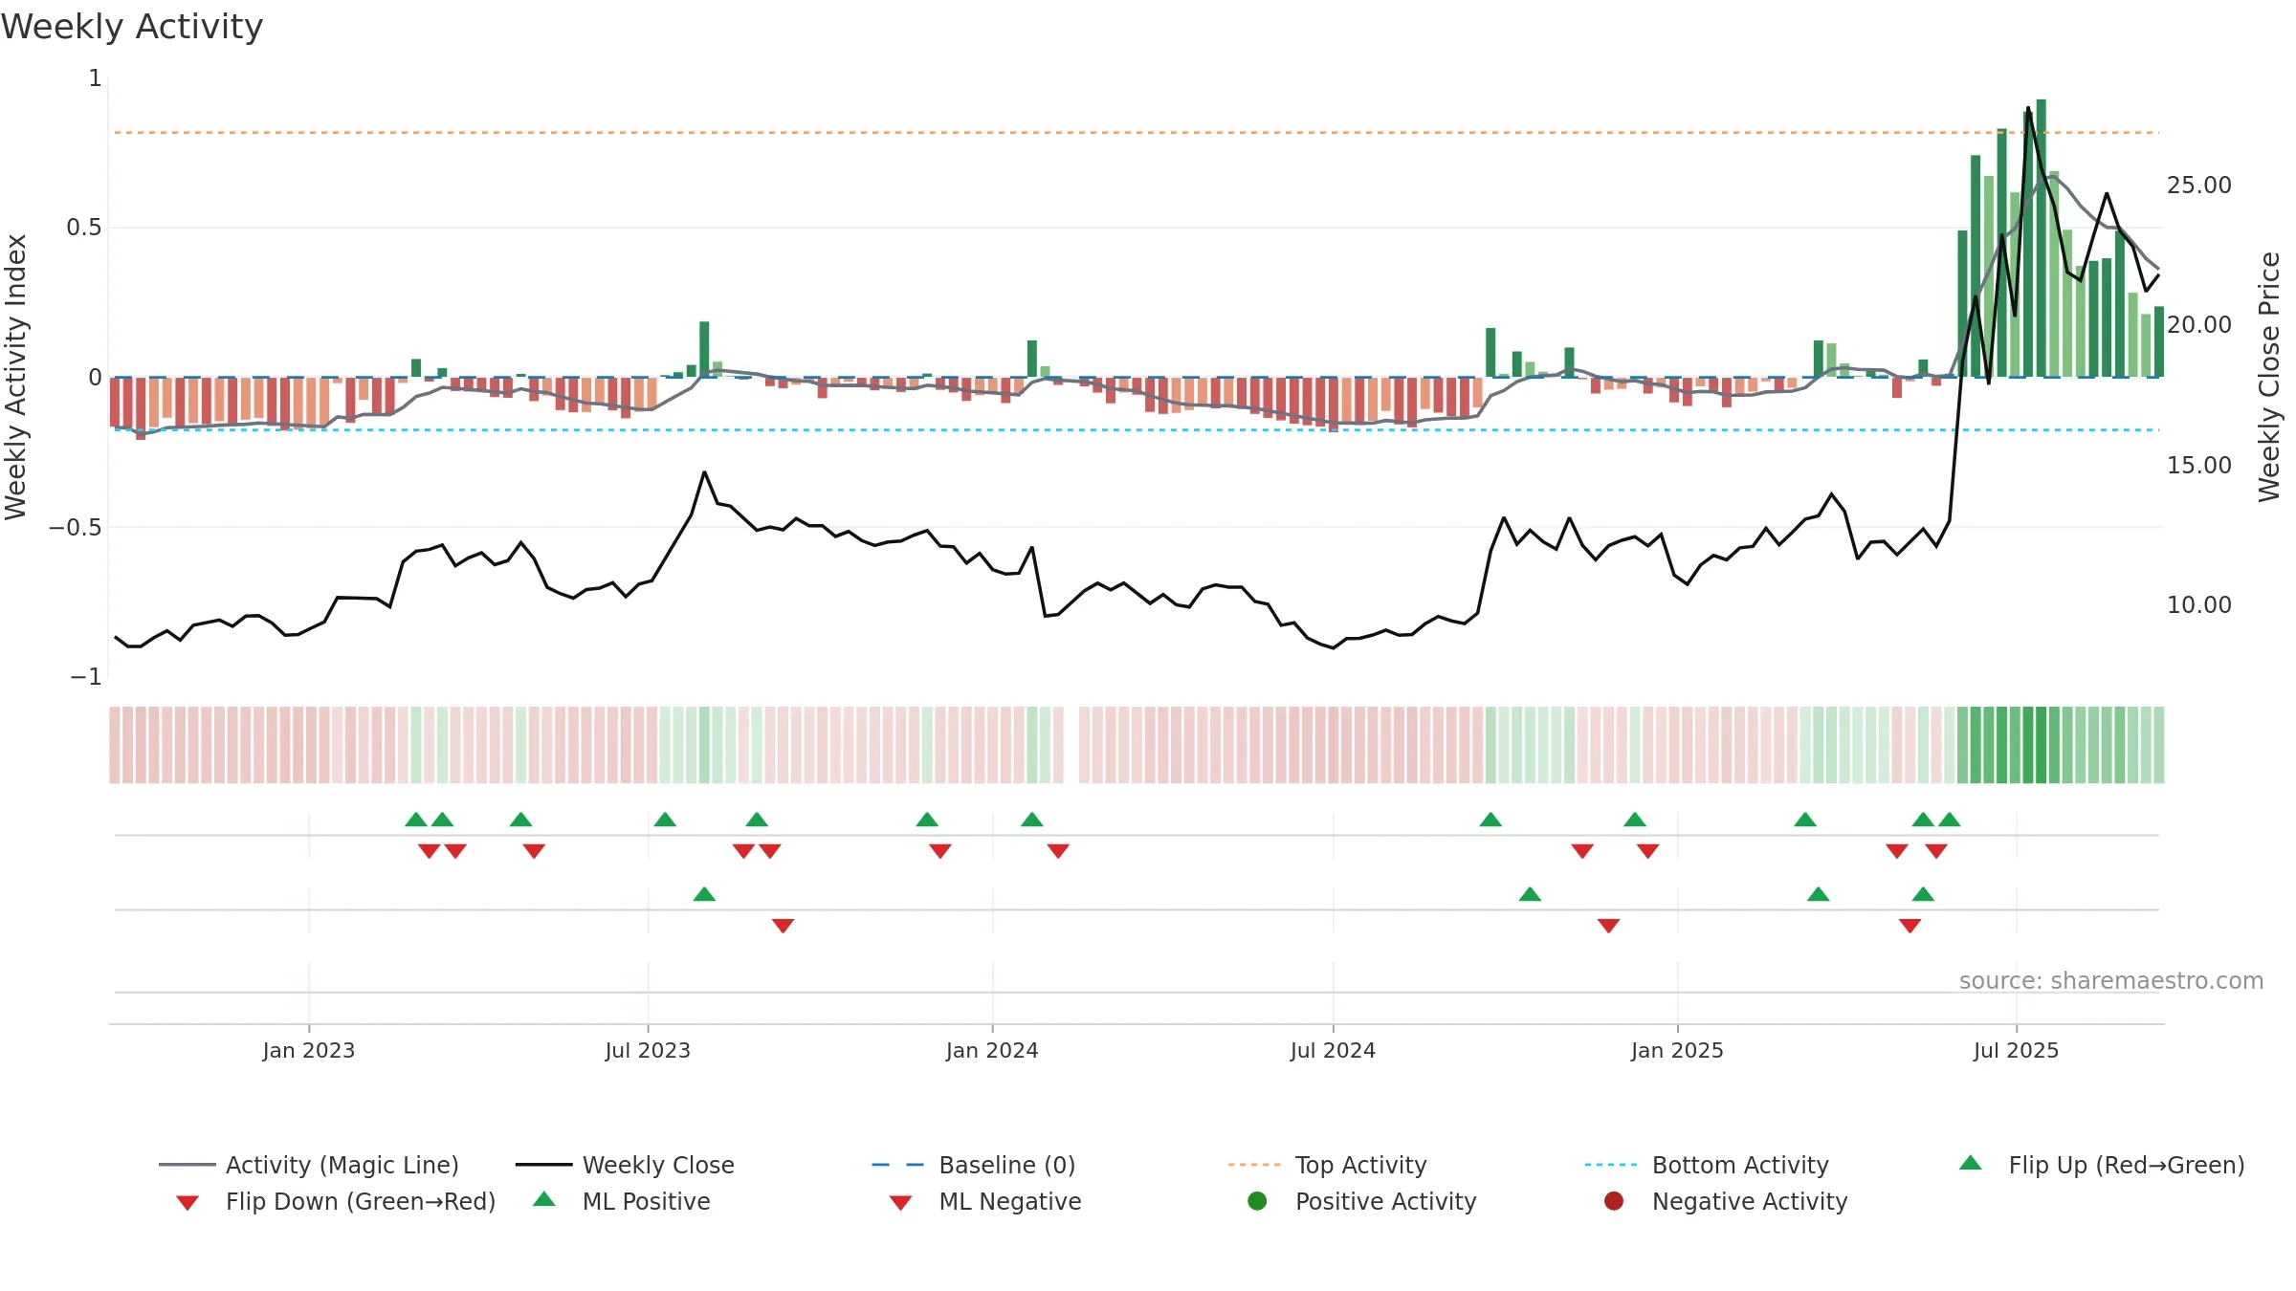2296x1291 pixels.
Task: Click the 20.00 price tick label
Action: (2198, 324)
